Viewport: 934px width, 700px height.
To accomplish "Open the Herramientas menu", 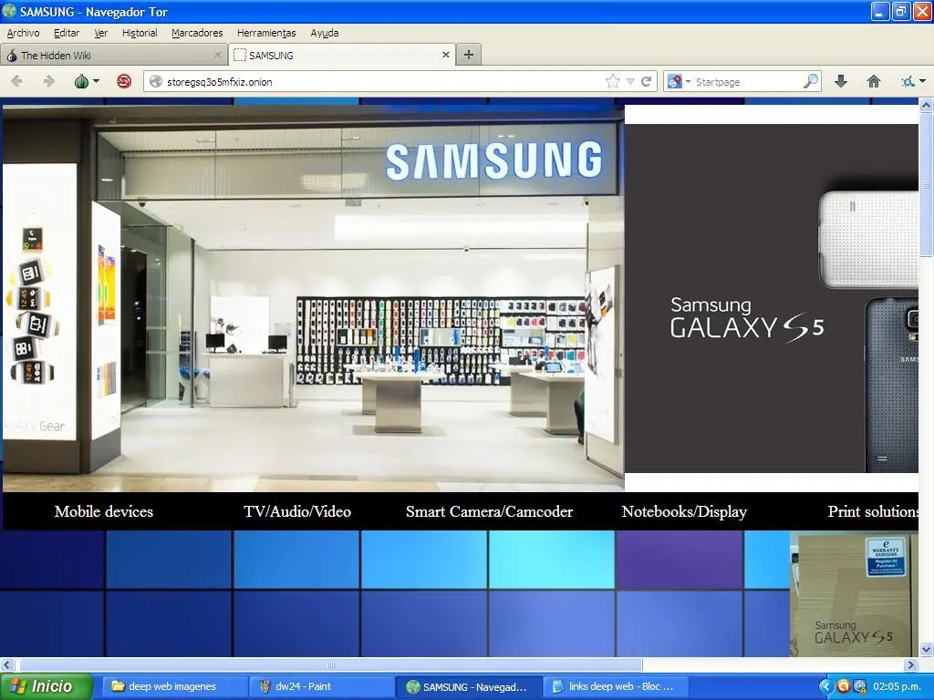I will pos(266,33).
